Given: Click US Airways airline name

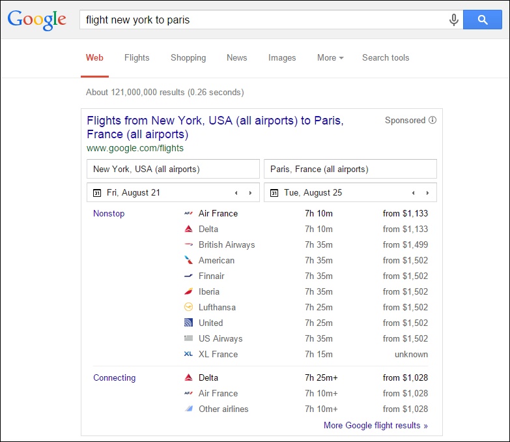Looking at the screenshot, I should (x=221, y=338).
